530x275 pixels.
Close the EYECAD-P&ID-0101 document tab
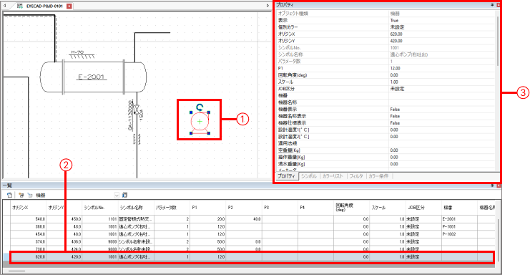[x=69, y=6]
